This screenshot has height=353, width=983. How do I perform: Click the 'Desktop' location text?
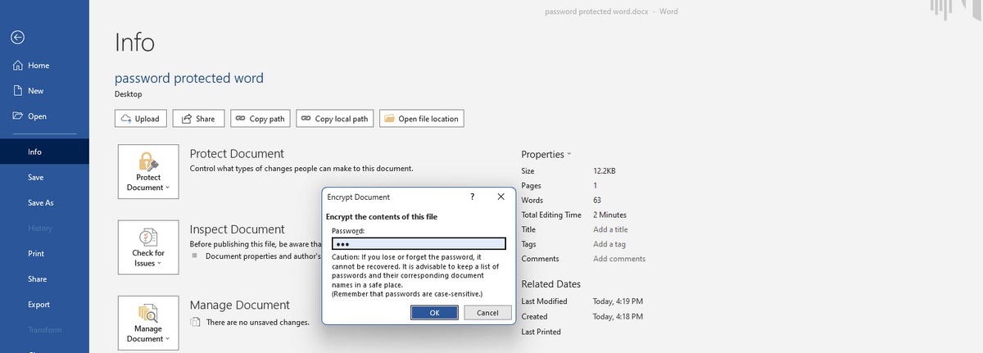(x=129, y=94)
